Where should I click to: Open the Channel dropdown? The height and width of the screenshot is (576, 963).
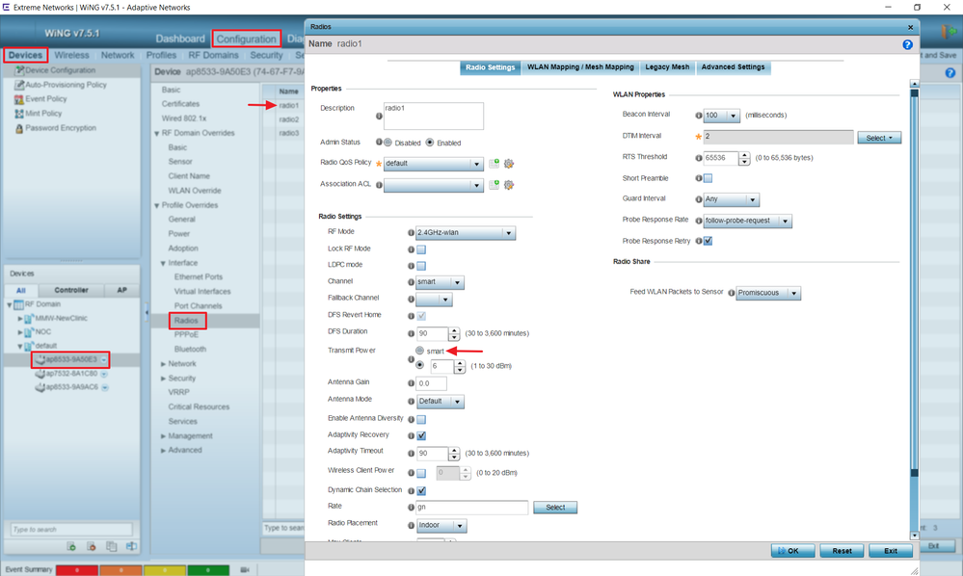[x=458, y=282]
